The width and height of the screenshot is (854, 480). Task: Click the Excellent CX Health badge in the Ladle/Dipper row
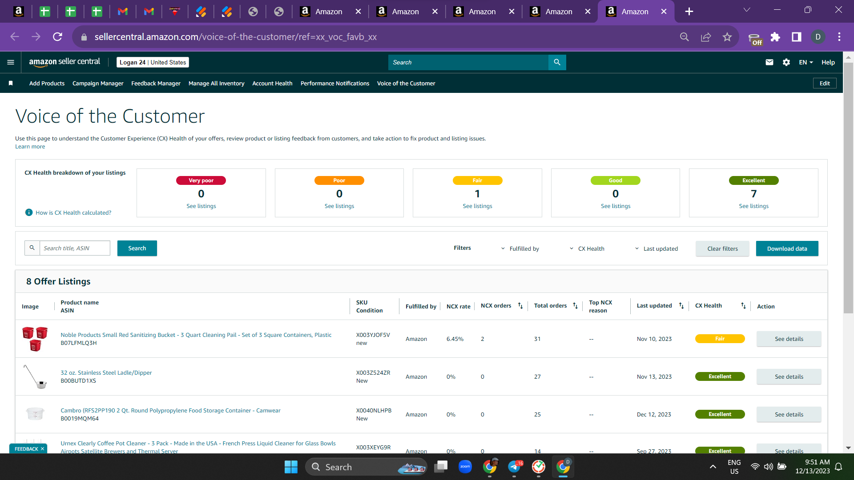(x=720, y=376)
